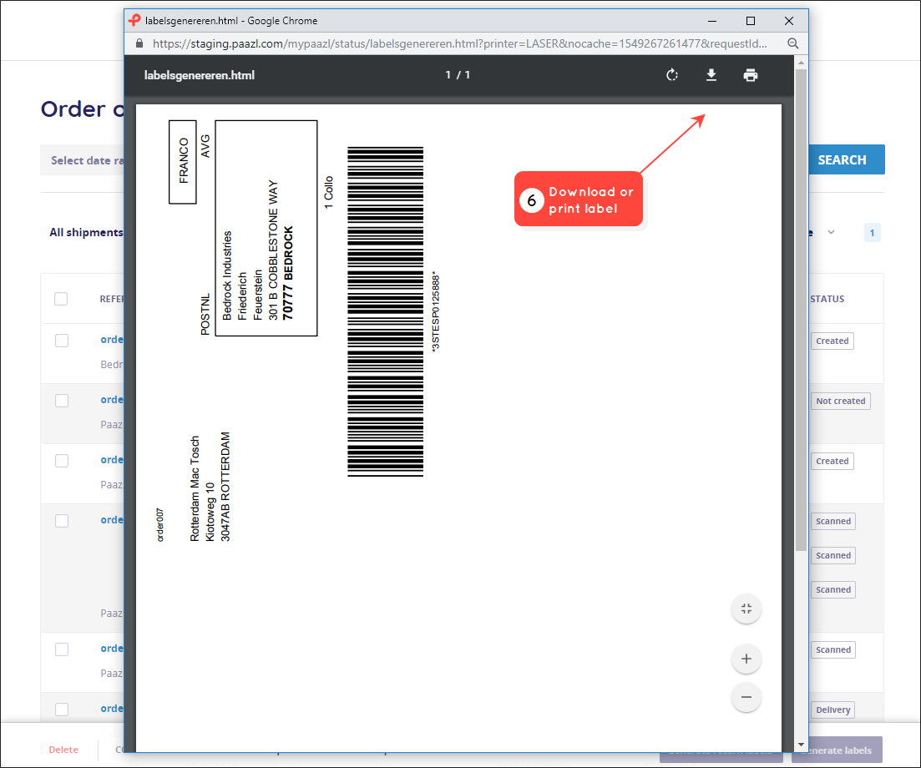921x768 pixels.
Task: Zoom out of the label PDF
Action: point(746,698)
